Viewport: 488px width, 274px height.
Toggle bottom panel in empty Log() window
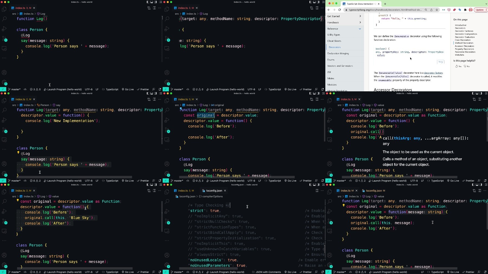[x=152, y=2]
